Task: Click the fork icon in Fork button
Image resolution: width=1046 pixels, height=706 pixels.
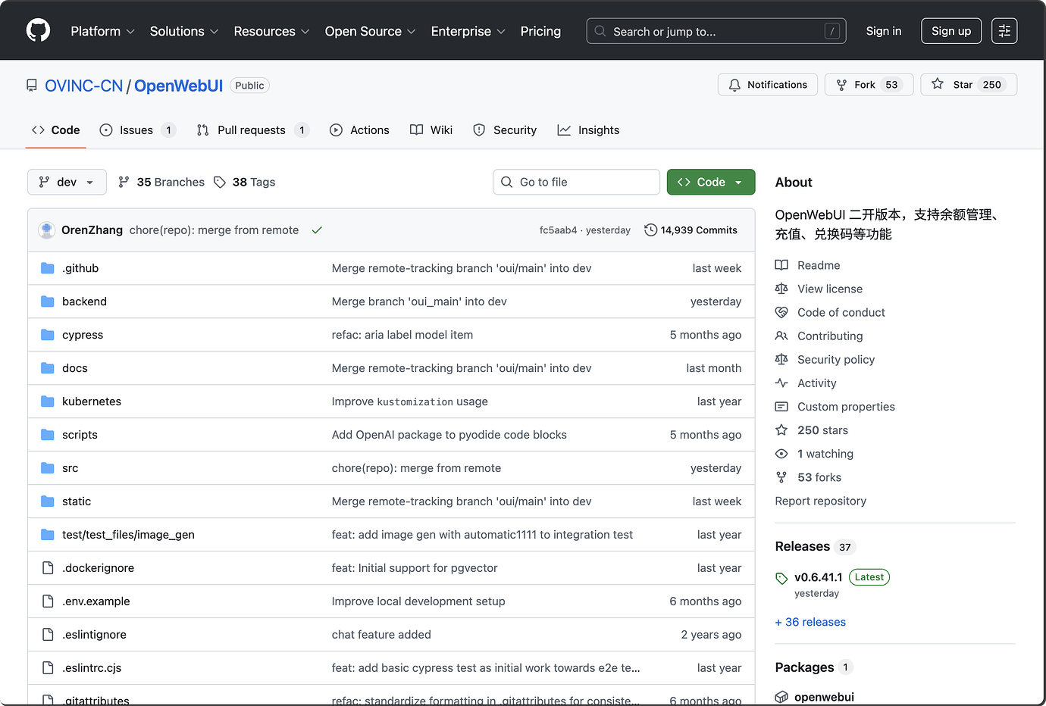Action: click(841, 85)
